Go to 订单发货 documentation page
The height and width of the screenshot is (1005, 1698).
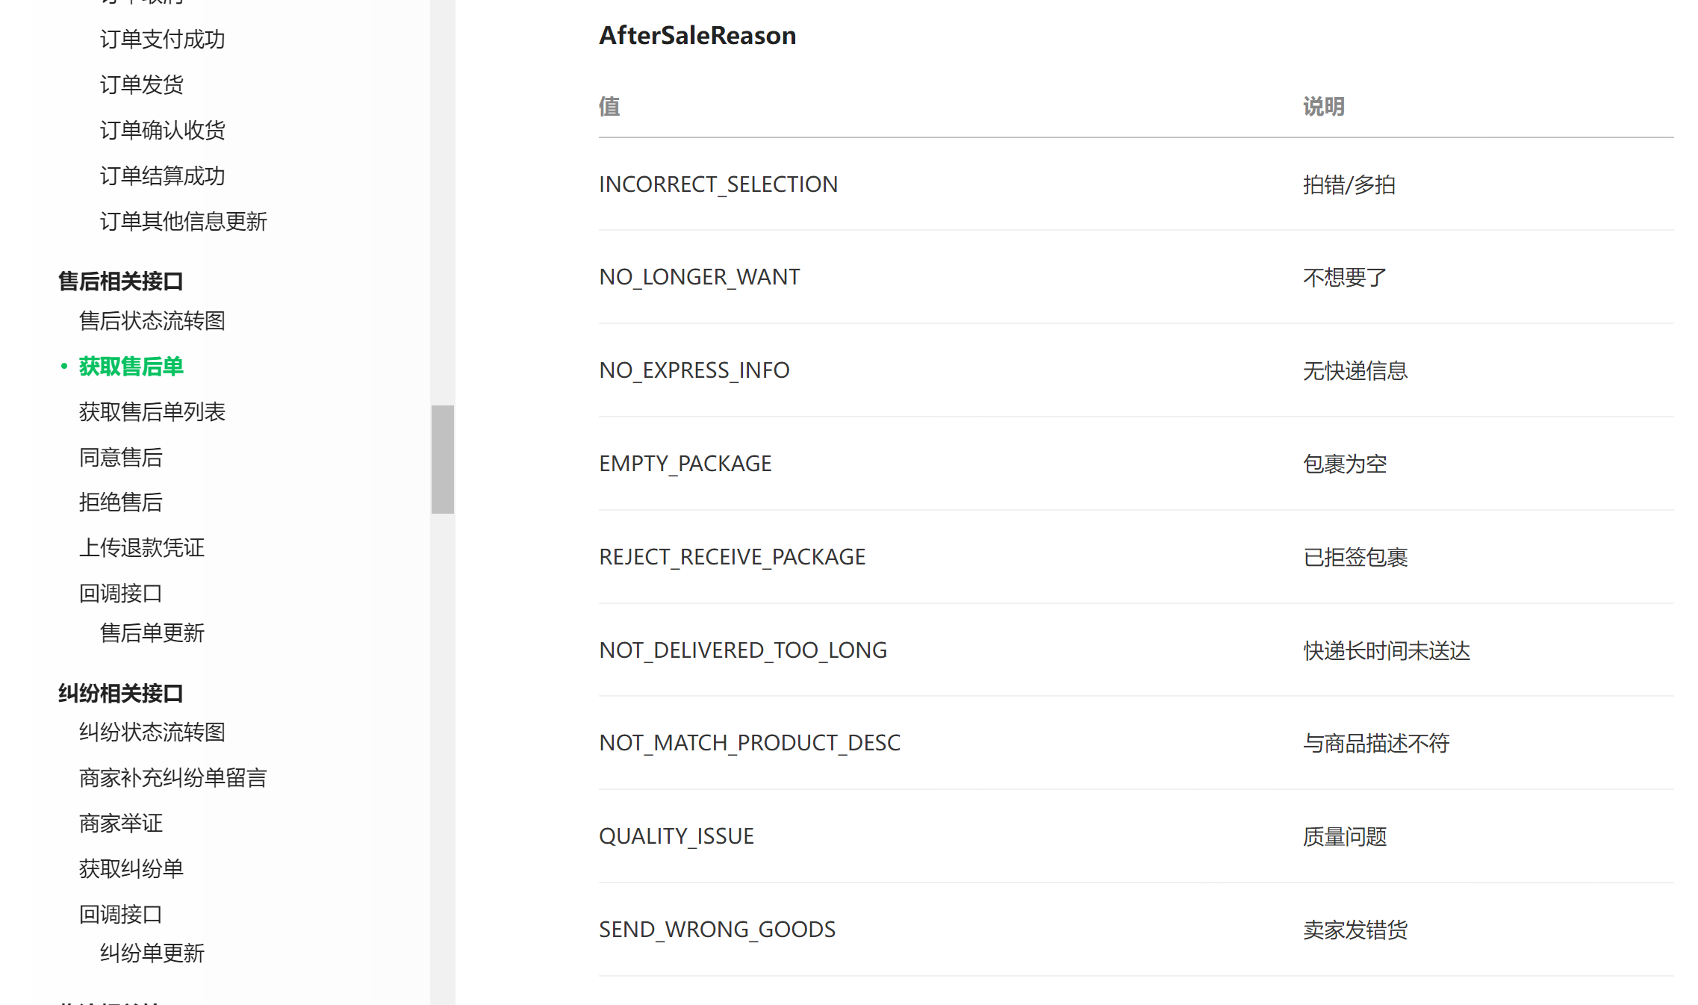coord(141,85)
